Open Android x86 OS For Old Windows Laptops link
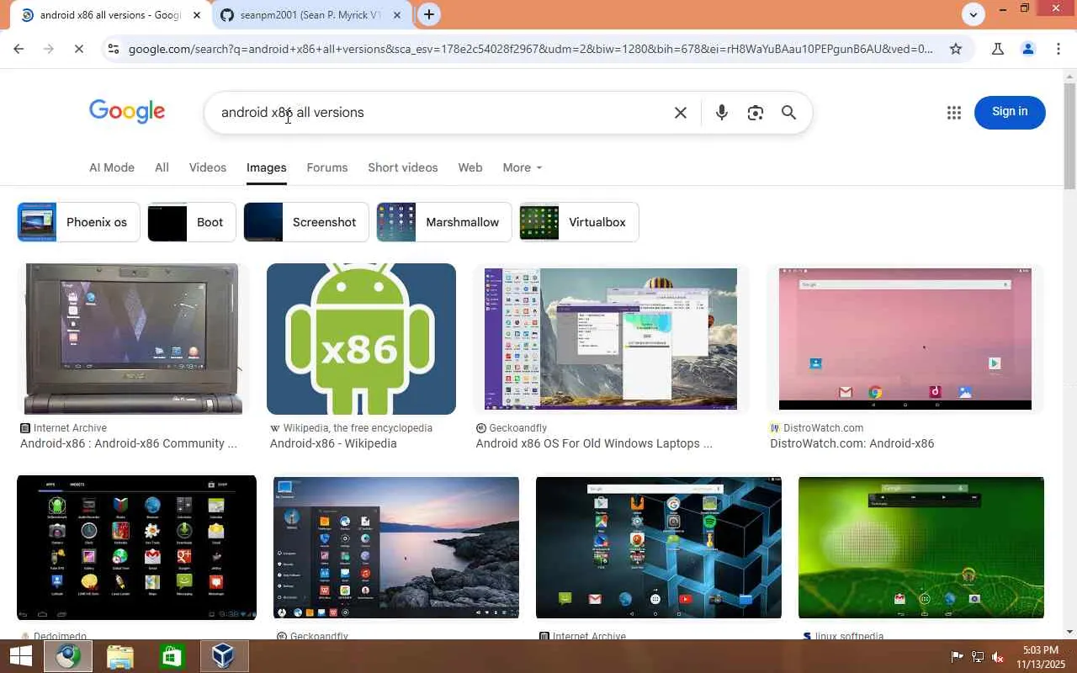 coord(594,443)
